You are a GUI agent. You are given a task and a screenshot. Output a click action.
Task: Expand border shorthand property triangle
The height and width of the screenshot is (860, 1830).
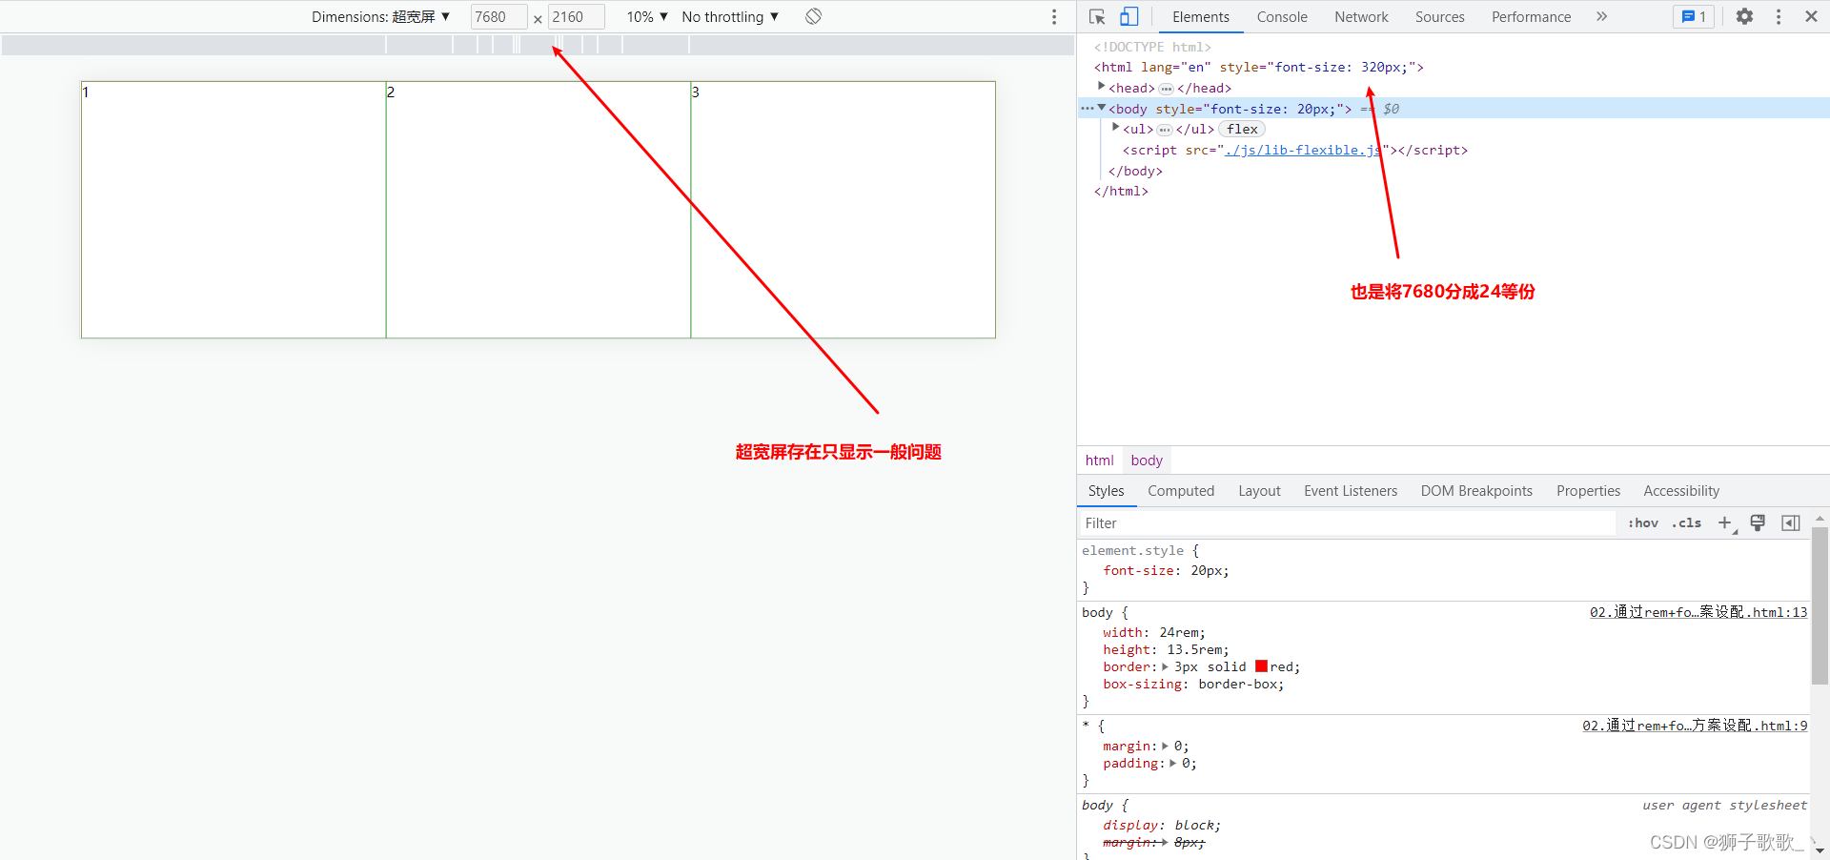coord(1165,666)
